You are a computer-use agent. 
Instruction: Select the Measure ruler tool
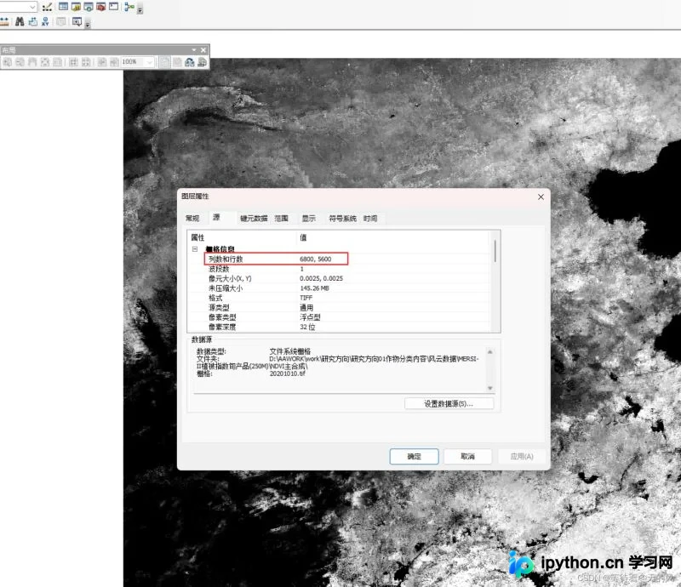coord(5,21)
